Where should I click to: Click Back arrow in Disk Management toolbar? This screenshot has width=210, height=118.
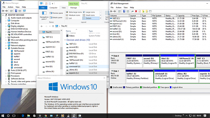tap(111, 11)
